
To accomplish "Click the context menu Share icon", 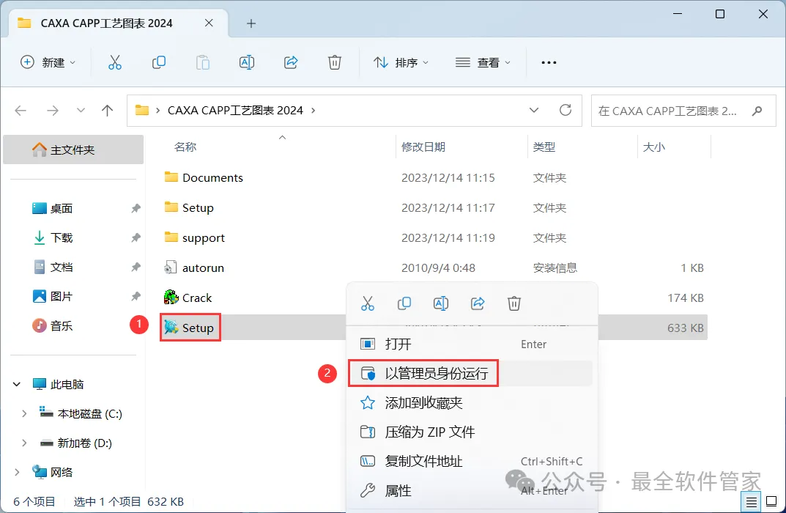I will click(478, 303).
